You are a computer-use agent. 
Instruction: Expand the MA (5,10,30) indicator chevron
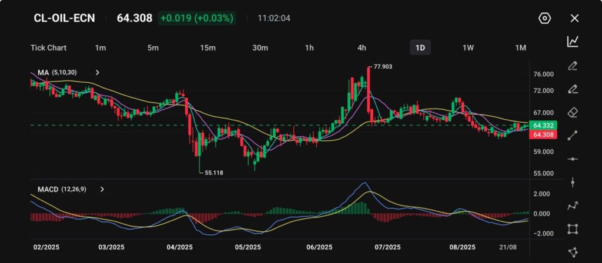98,73
